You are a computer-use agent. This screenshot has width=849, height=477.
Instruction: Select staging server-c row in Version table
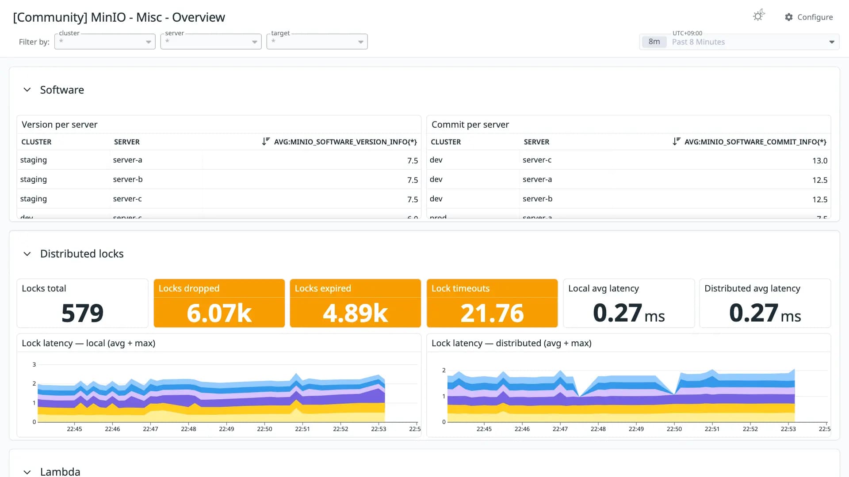pyautogui.click(x=219, y=199)
